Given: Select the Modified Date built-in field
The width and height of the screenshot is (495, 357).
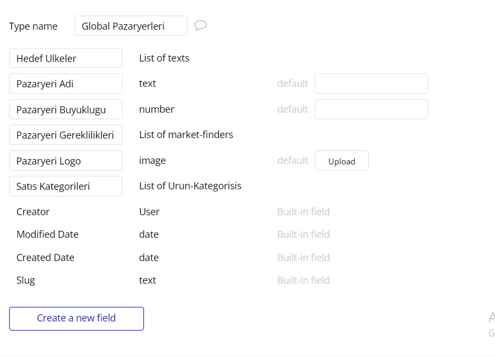Looking at the screenshot, I should (x=47, y=235).
